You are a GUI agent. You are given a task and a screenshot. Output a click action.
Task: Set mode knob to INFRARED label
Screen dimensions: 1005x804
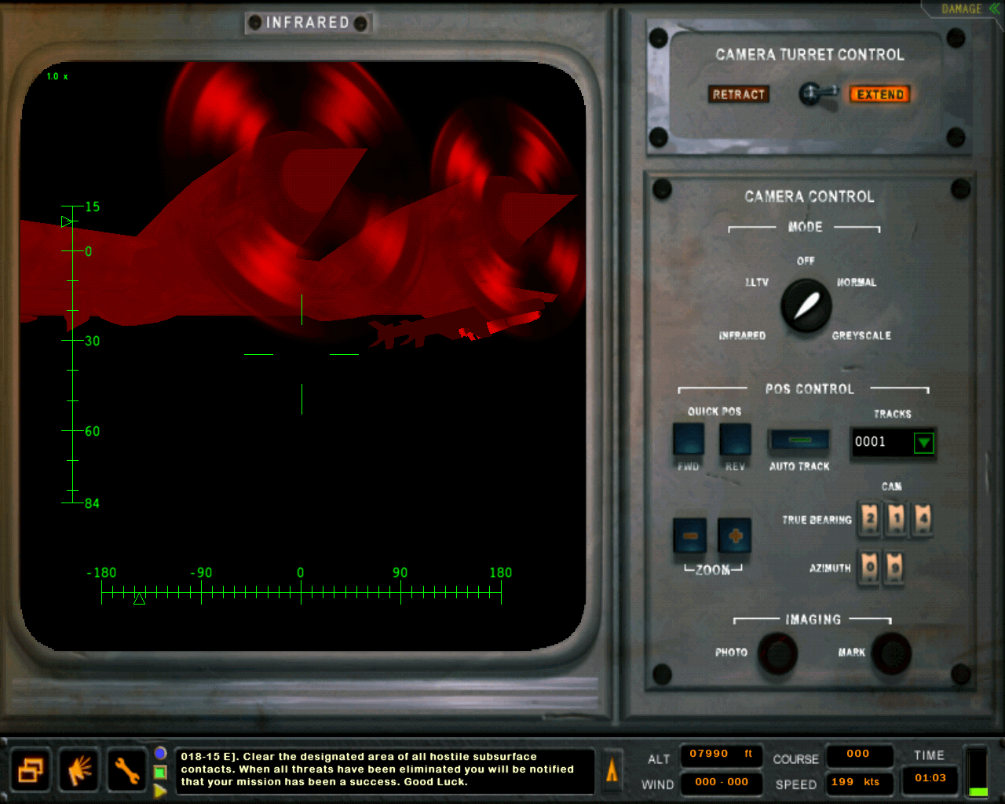(742, 335)
